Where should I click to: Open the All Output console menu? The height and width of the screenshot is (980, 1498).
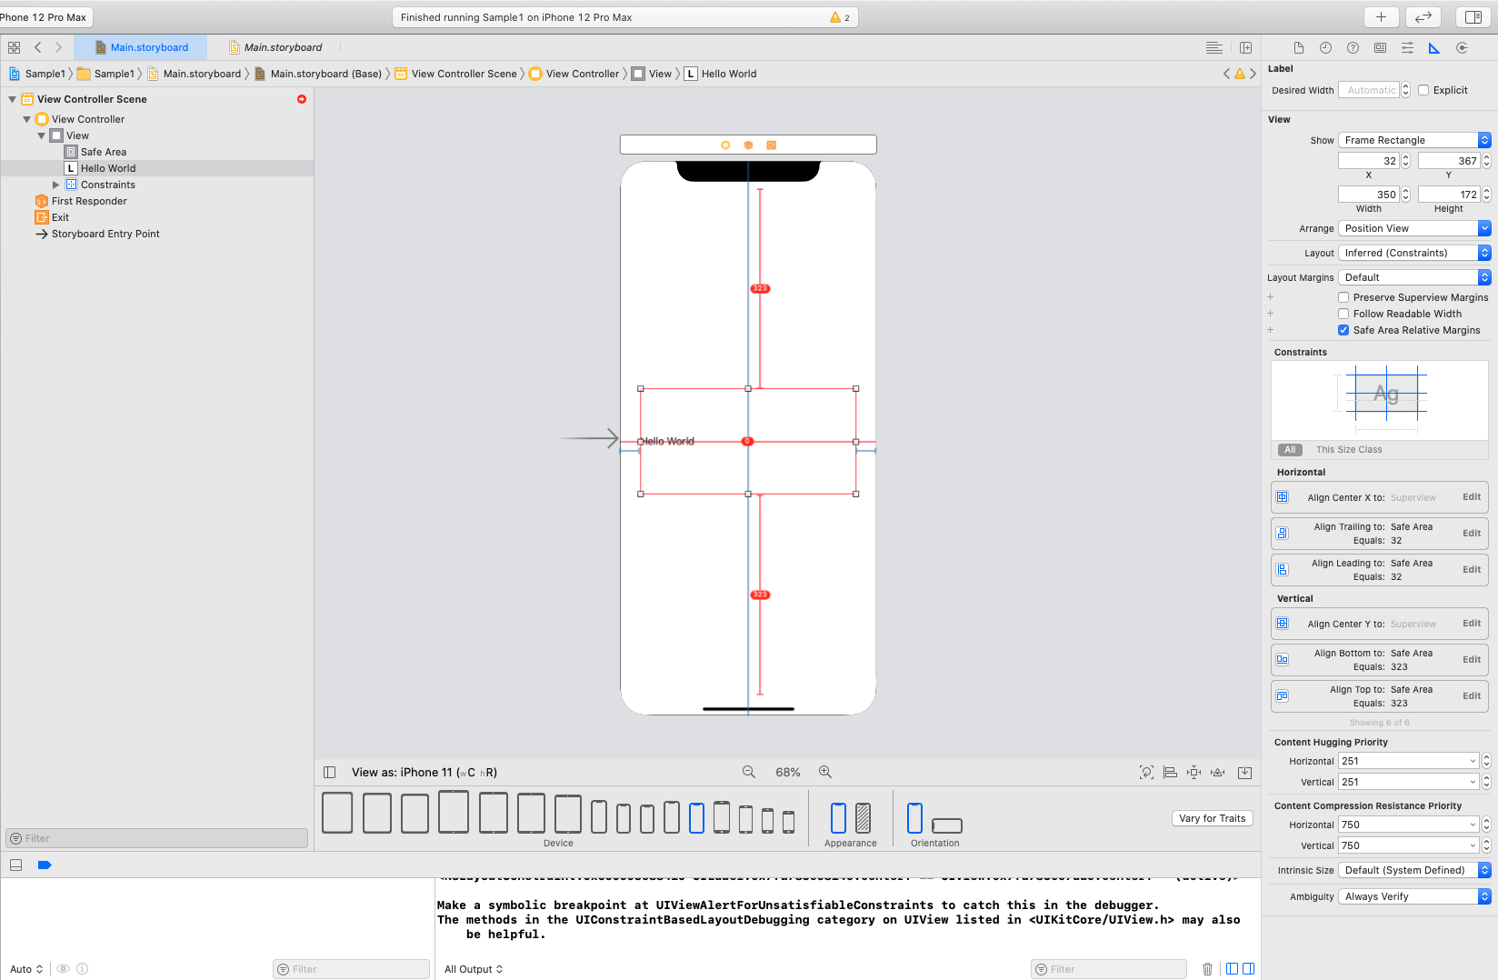pos(474,969)
